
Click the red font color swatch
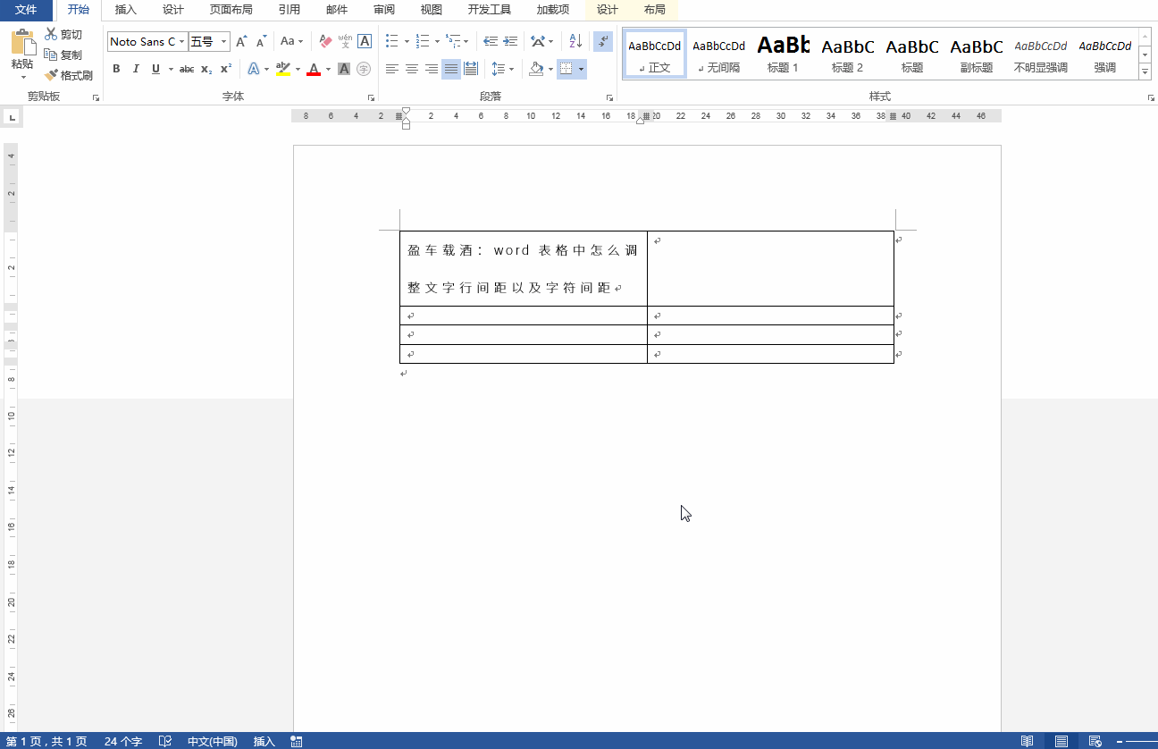click(314, 69)
